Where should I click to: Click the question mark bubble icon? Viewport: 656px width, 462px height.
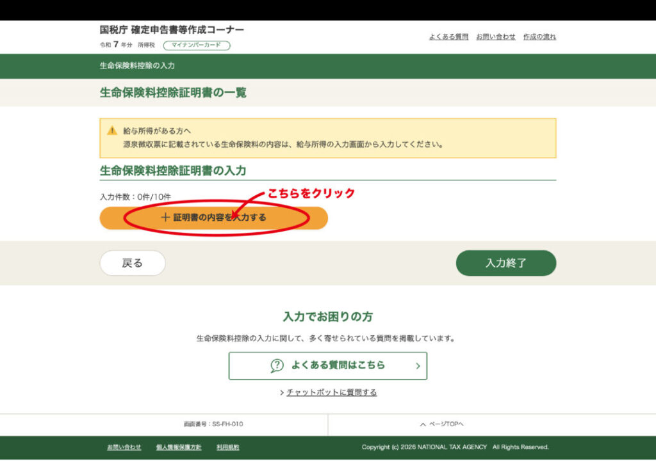277,365
